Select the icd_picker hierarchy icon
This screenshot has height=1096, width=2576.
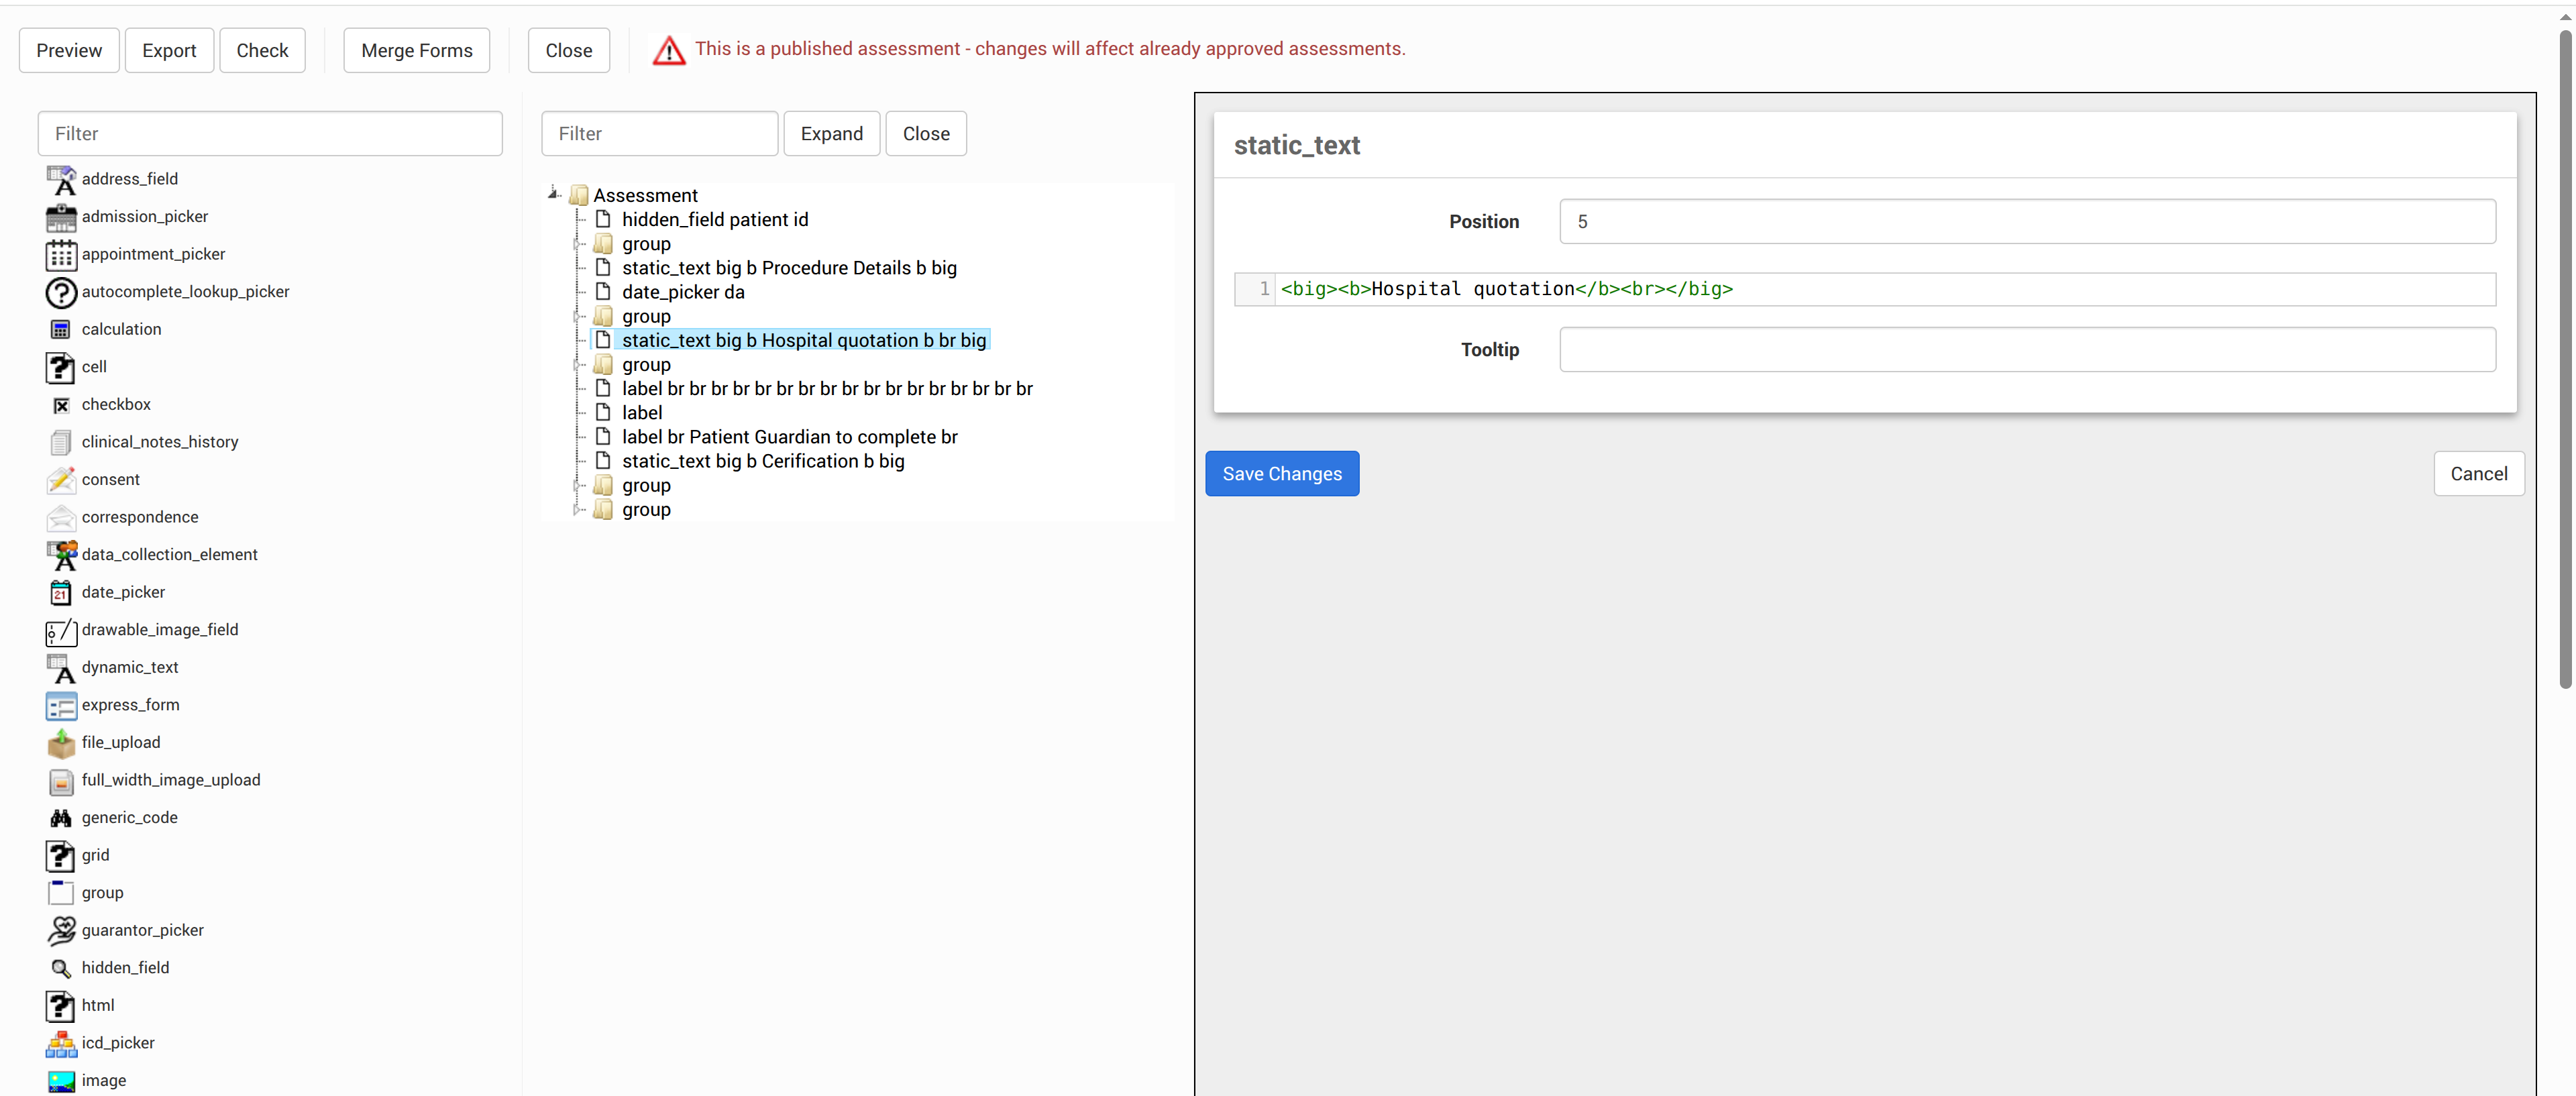coord(61,1044)
